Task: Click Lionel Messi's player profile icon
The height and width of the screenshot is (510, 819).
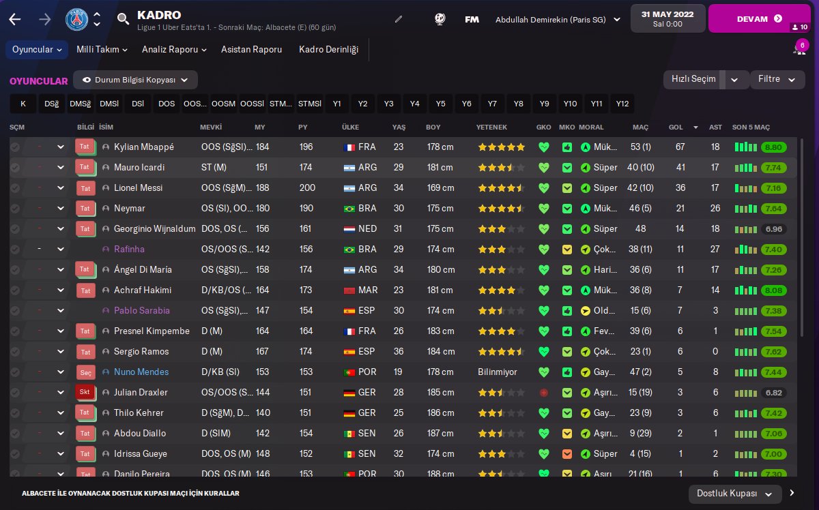Action: tap(106, 188)
